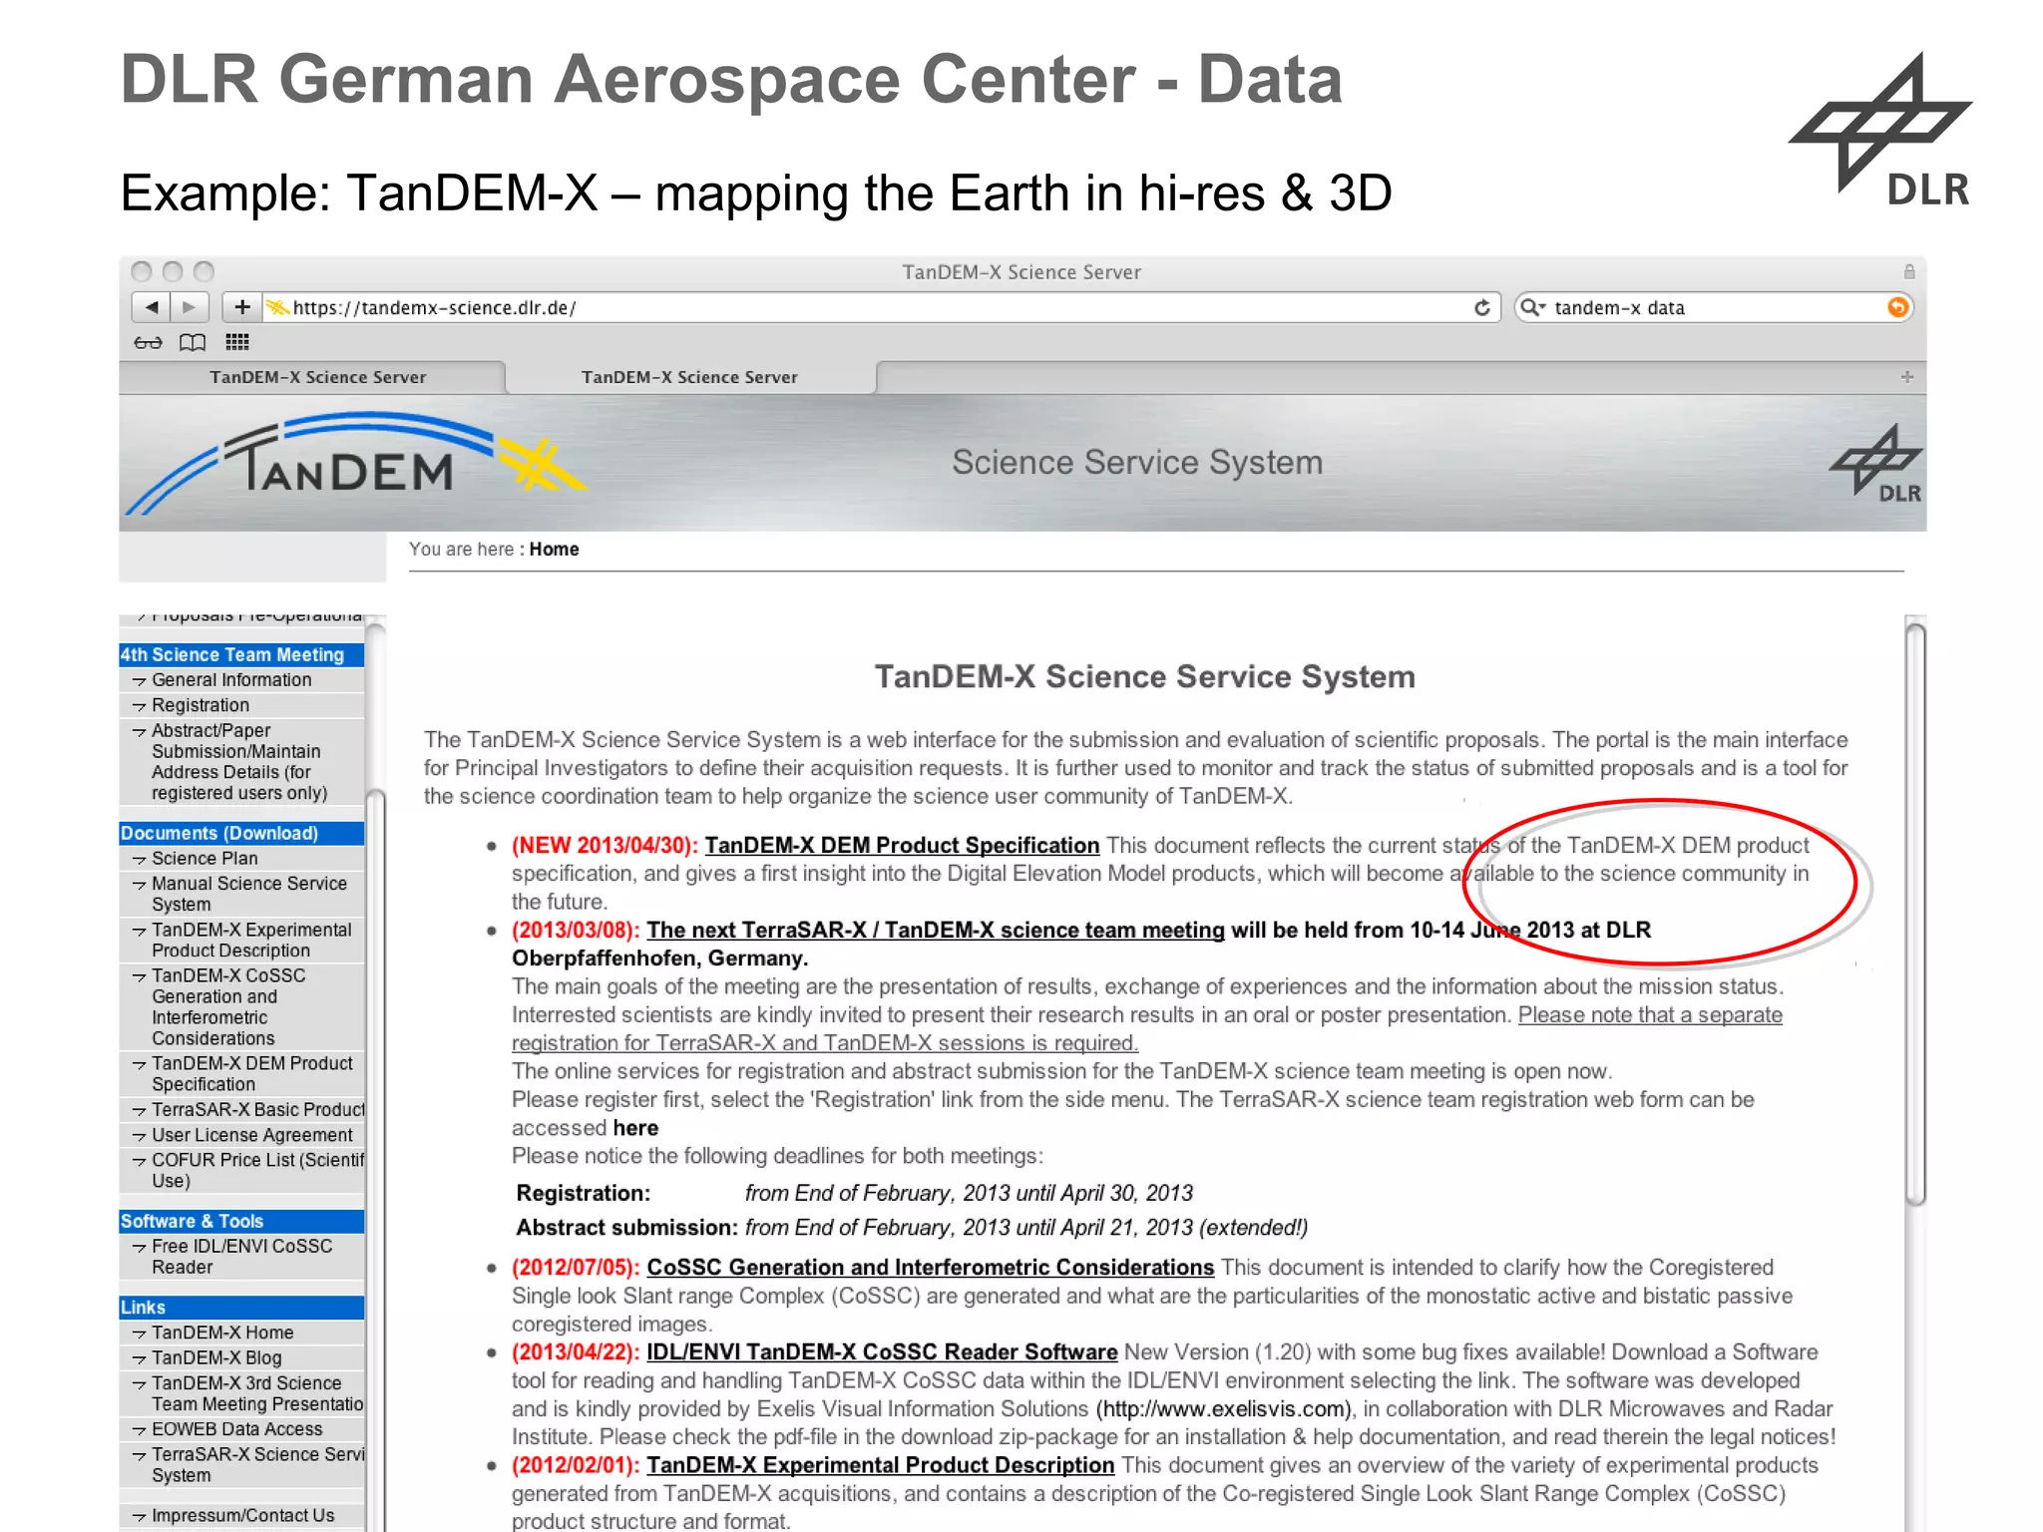2043x1532 pixels.
Task: Open TerraSAR-X Basic Product sidebar link
Action: coord(257,1110)
